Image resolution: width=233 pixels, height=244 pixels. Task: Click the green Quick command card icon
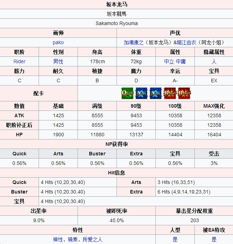(x=127, y=93)
